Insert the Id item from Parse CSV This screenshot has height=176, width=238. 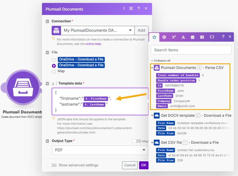[x=159, y=85]
